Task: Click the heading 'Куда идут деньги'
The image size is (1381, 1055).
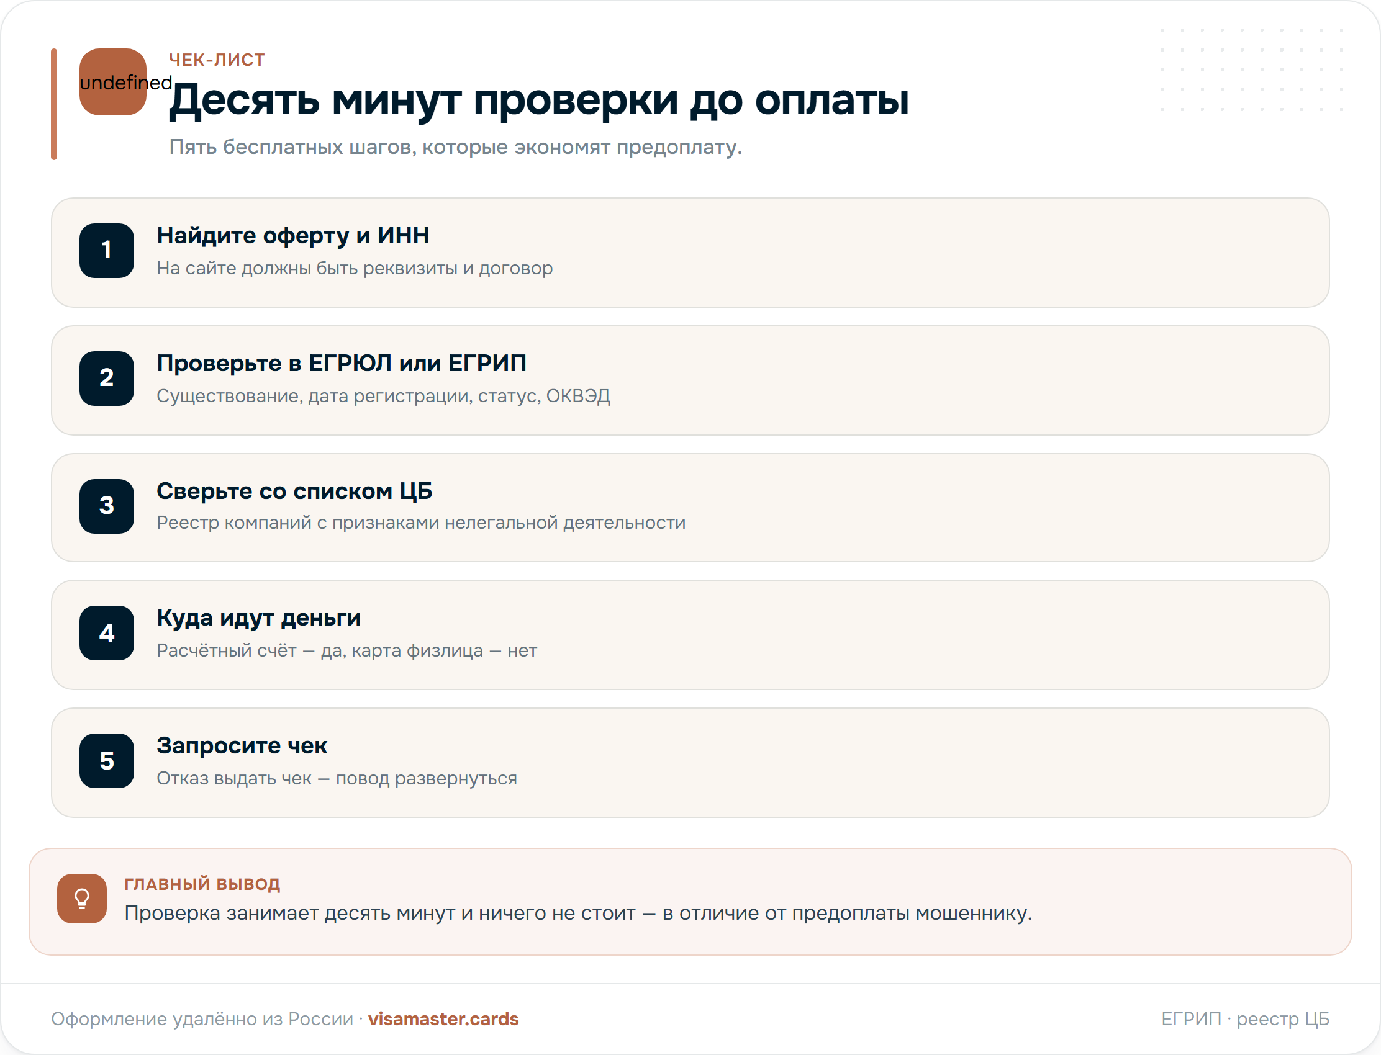Action: pyautogui.click(x=259, y=619)
